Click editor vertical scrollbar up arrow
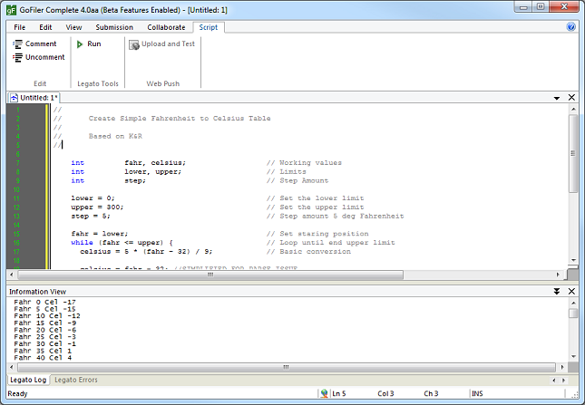Image resolution: width=585 pixels, height=405 pixels. click(573, 109)
